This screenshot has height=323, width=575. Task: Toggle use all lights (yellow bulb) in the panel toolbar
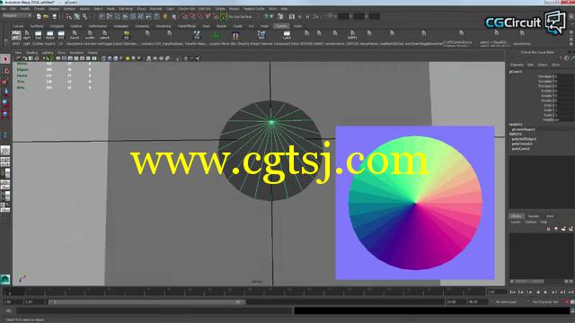click(128, 58)
